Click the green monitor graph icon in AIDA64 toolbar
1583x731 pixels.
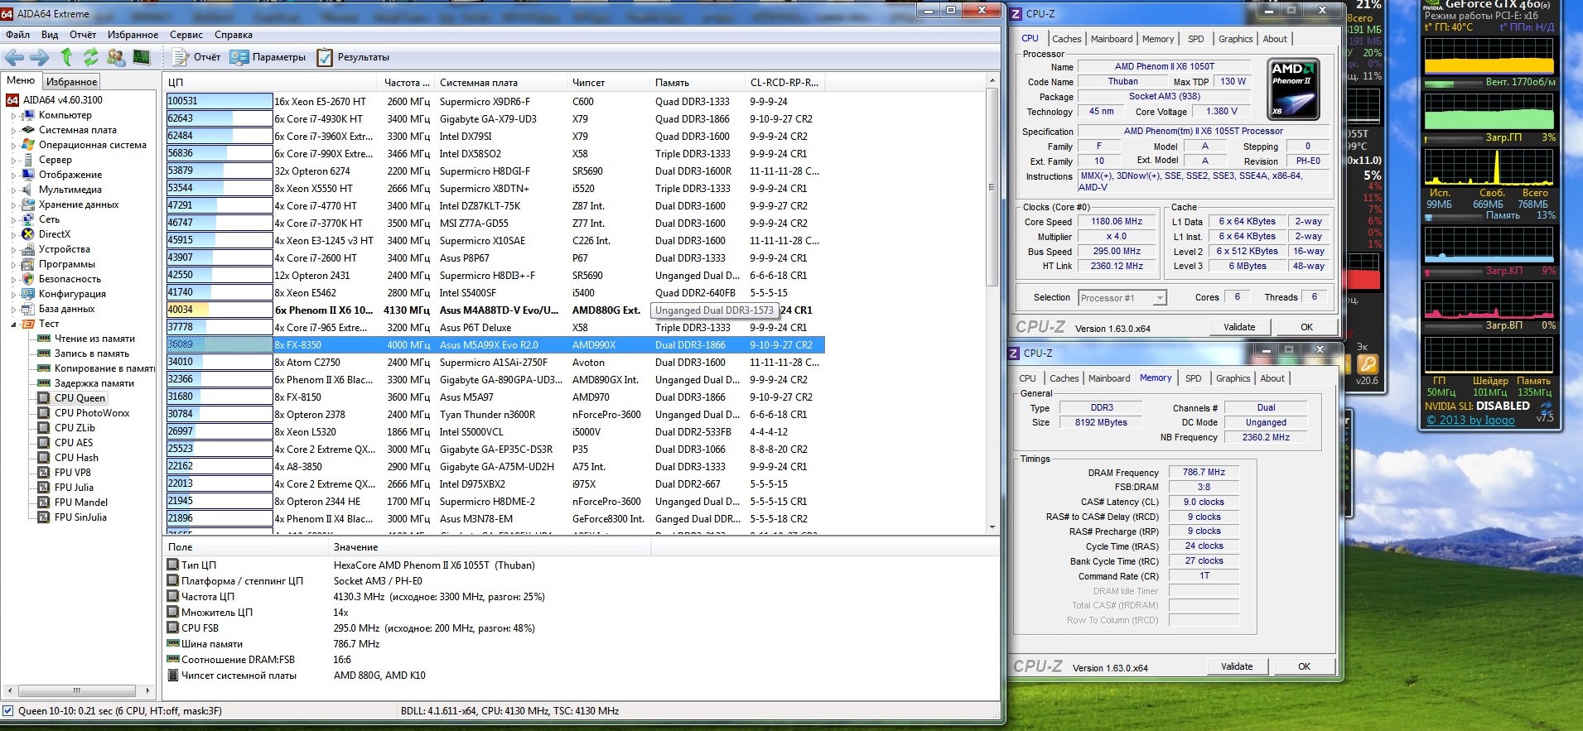[x=142, y=57]
